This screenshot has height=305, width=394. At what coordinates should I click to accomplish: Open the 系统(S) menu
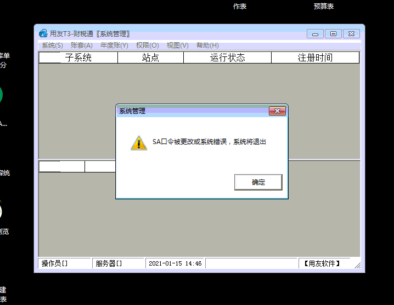[52, 45]
